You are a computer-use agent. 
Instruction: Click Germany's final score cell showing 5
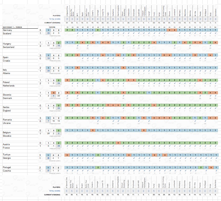coord(40,30)
